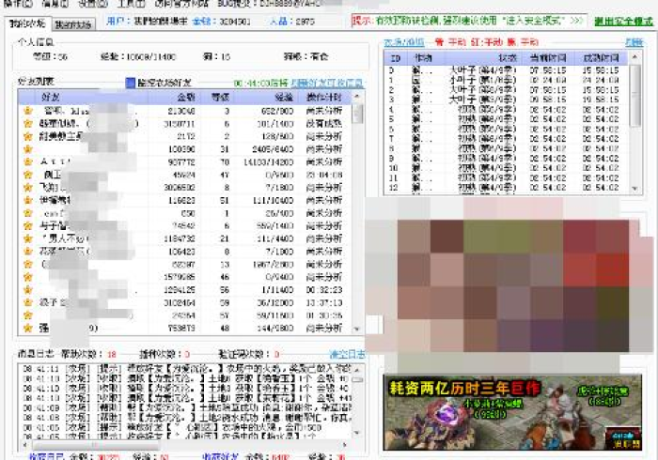Click the 状态 column header in crop list
The height and width of the screenshot is (460, 658).
(x=481, y=58)
